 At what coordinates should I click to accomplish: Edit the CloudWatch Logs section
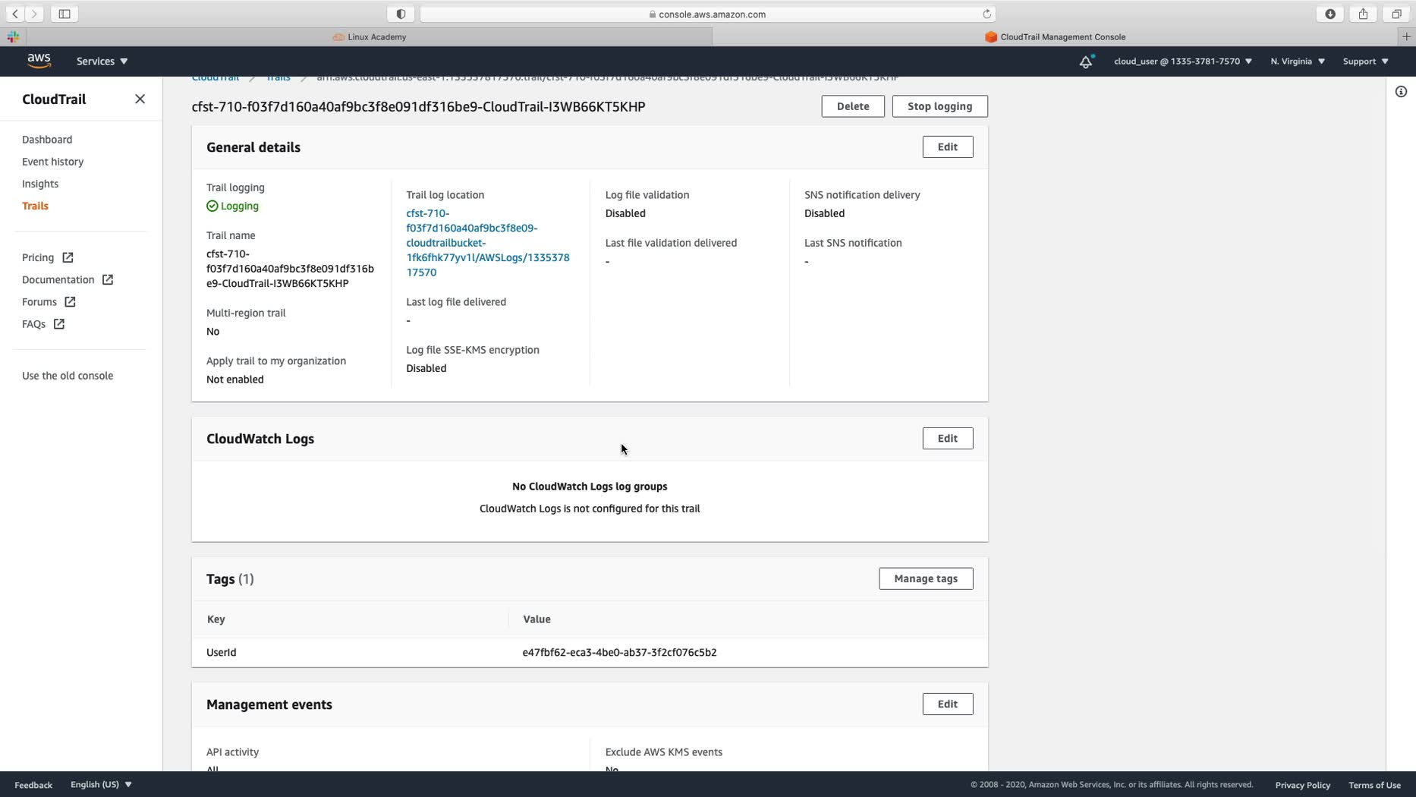[947, 439]
